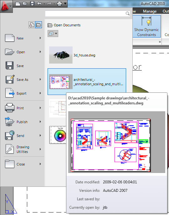Click the search magnifier icon in menu search box

click(127, 13)
